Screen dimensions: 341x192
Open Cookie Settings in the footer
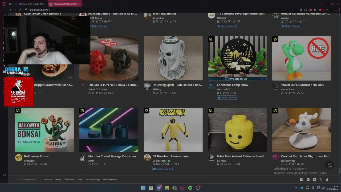(x=92, y=179)
